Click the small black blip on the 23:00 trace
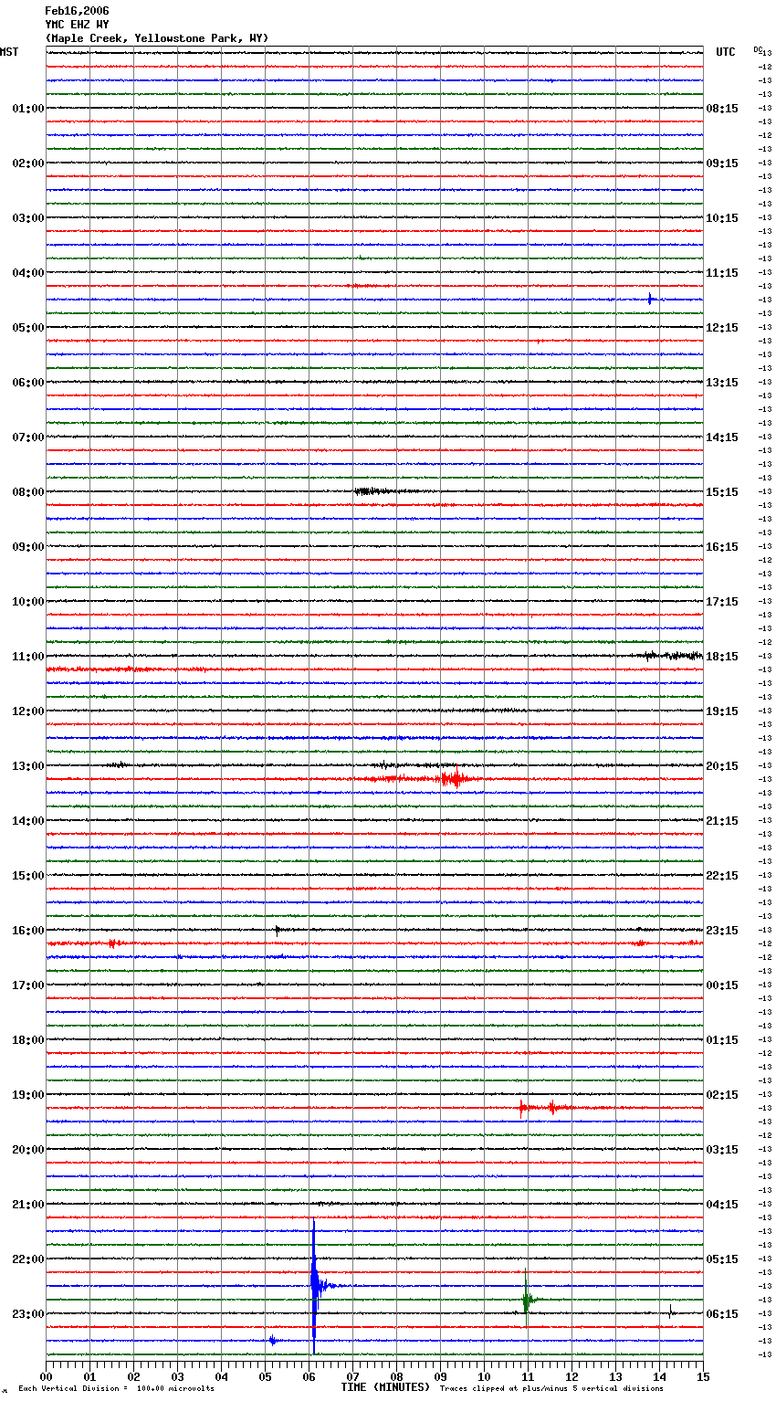The image size is (776, 1401). (671, 1313)
